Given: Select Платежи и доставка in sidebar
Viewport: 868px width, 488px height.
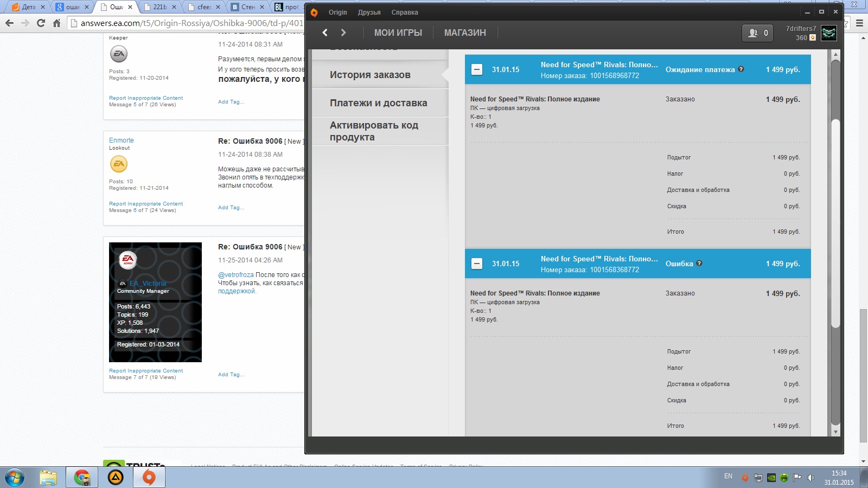Looking at the screenshot, I should tap(380, 103).
